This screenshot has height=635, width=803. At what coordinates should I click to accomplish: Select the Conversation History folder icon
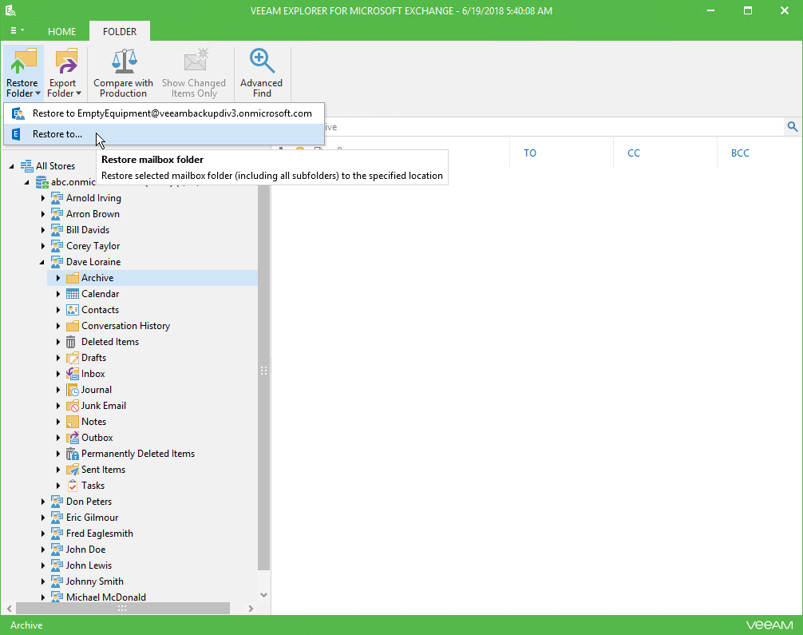click(73, 326)
